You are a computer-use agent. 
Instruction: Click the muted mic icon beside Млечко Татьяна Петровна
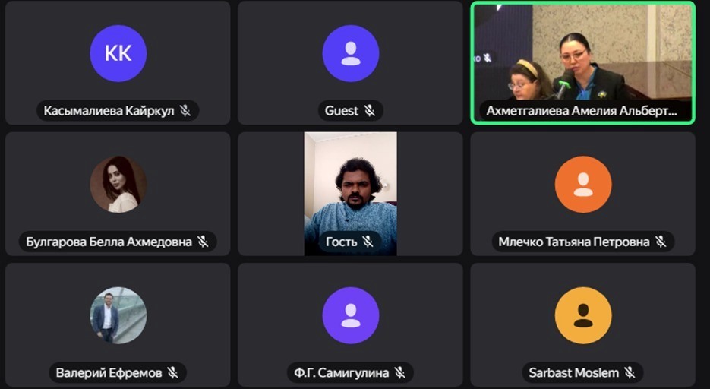tap(661, 242)
